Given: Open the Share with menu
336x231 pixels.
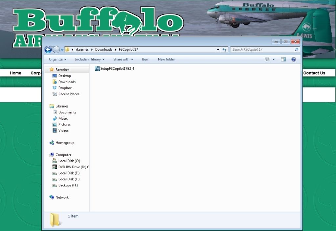Looking at the screenshot, I should [x=123, y=59].
